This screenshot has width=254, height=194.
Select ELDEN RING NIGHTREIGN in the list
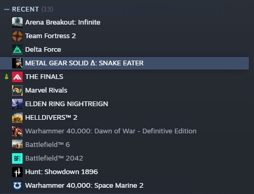pyautogui.click(x=124, y=104)
